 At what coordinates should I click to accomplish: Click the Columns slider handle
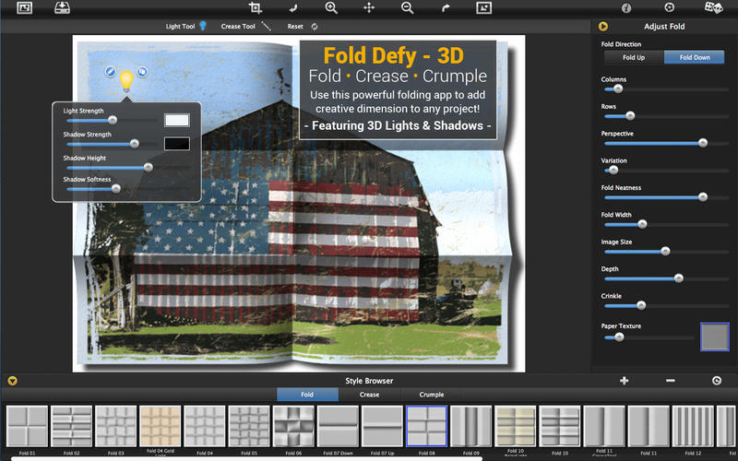click(x=618, y=89)
